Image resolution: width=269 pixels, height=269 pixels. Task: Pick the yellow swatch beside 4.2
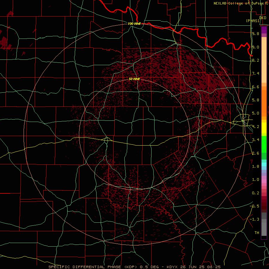tap(264, 128)
